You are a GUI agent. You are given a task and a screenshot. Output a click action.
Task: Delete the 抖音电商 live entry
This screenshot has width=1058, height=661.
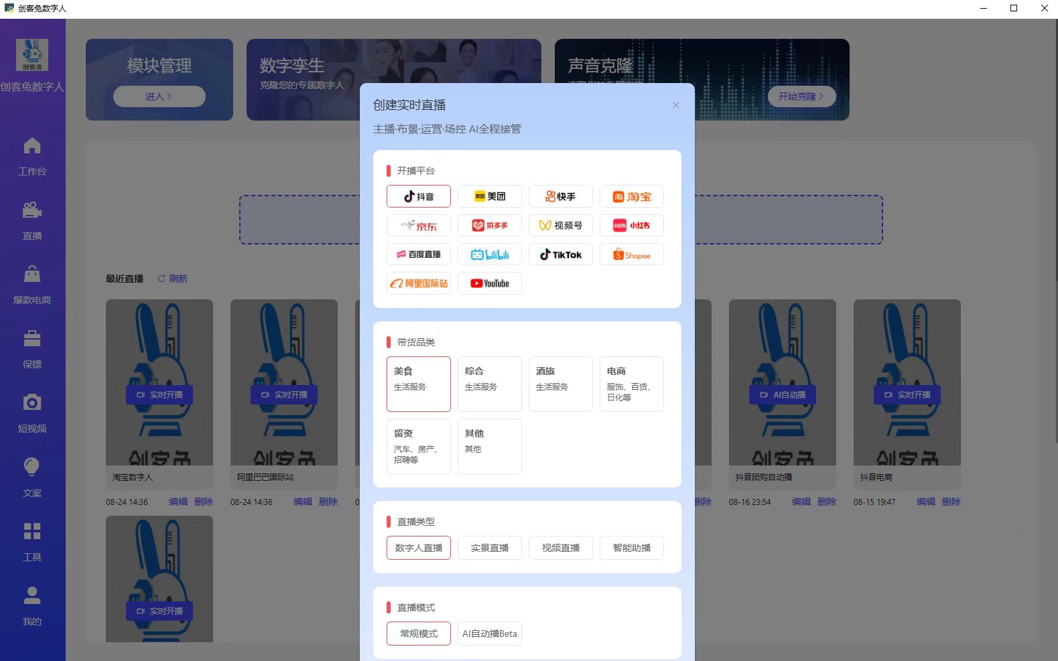pos(951,502)
